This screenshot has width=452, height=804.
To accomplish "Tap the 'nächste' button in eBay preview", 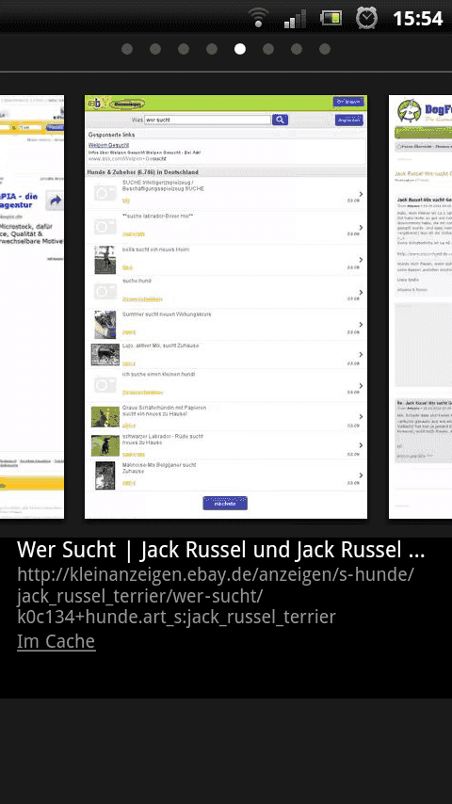I will [225, 504].
